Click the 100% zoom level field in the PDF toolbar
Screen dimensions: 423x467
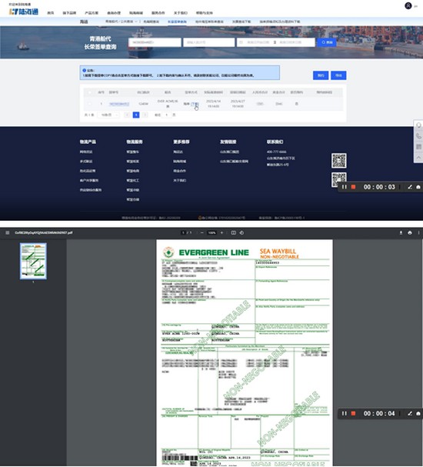(x=212, y=232)
